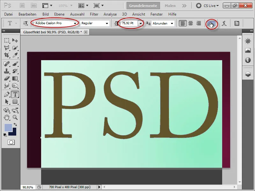
Task: Open the Info panel
Action: [248, 59]
